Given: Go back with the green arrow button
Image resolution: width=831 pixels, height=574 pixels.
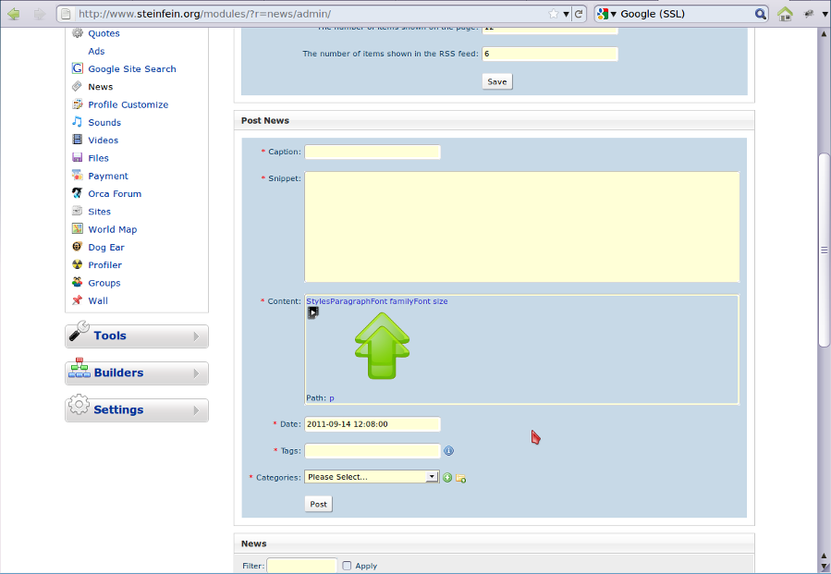Looking at the screenshot, I should (14, 14).
